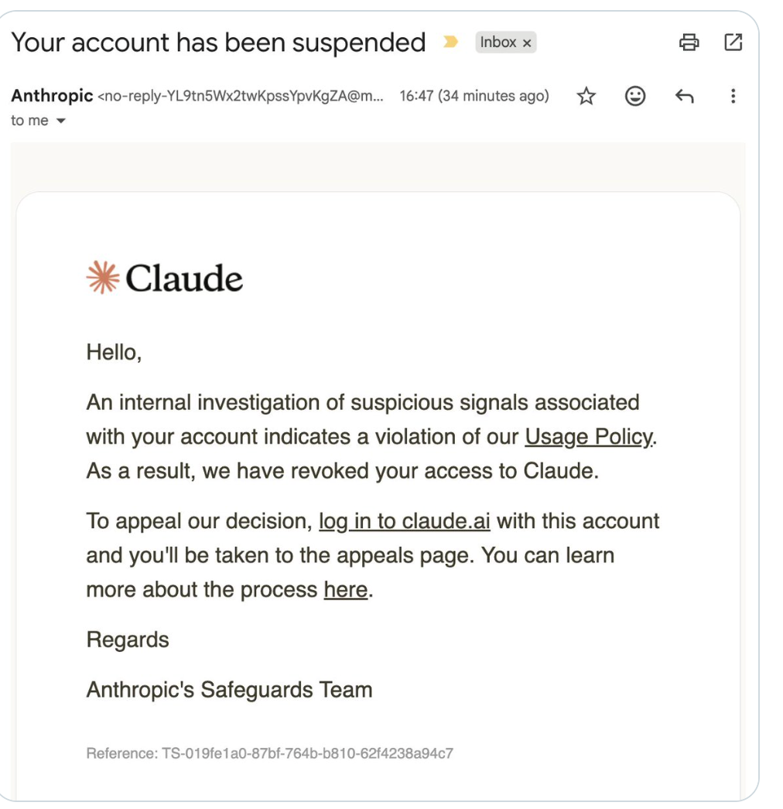The width and height of the screenshot is (783, 809).
Task: Click the sender name Anthropic
Action: [x=52, y=96]
